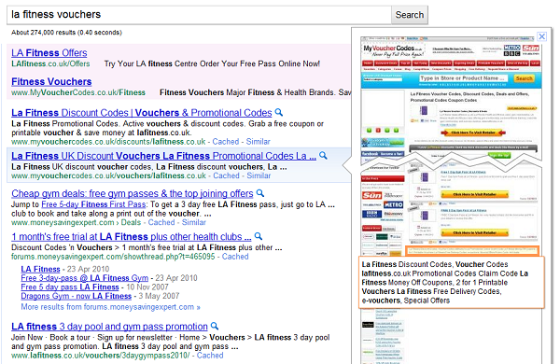This screenshot has width=560, height=364.
Task: Click preview magnifier beside La Fitness Discount Codes result
Action: (279, 113)
